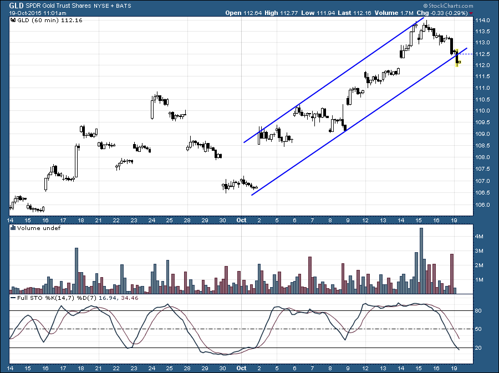Click the Oct label on bottom date axis
This screenshot has height=373, width=499.
click(x=241, y=367)
